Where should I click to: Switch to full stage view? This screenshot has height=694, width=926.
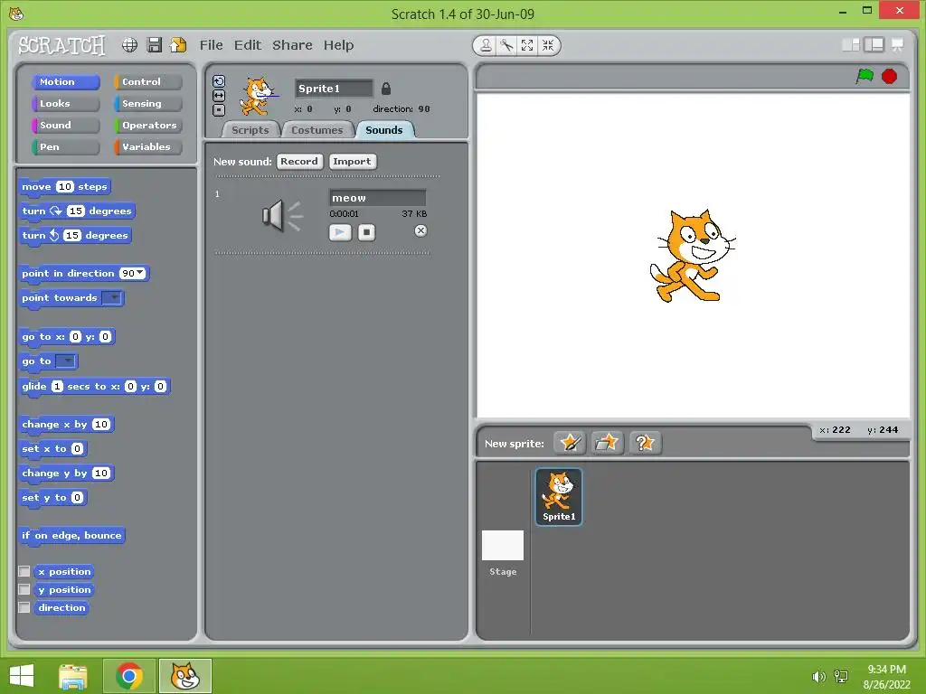coord(874,45)
